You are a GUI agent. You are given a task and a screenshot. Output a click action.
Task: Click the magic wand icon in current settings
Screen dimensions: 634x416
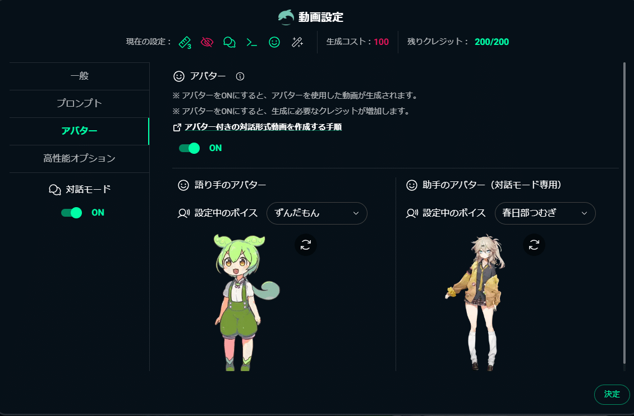[297, 42]
